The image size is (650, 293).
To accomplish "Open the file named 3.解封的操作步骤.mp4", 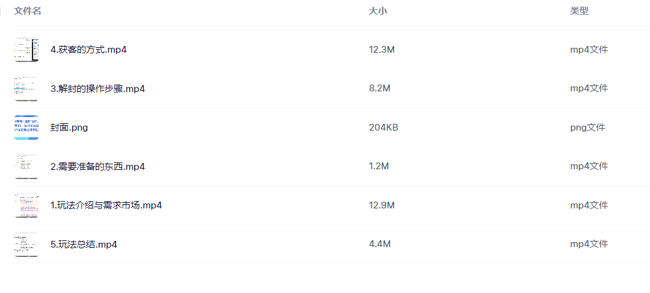I will point(98,89).
